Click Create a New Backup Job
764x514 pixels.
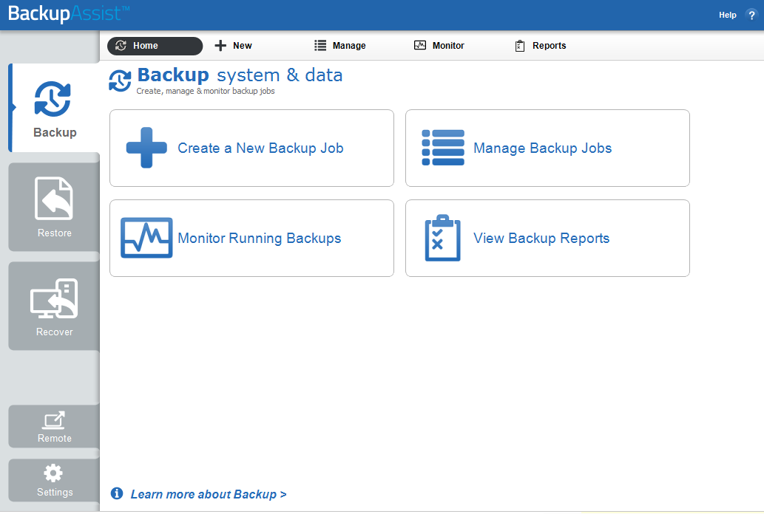(260, 148)
